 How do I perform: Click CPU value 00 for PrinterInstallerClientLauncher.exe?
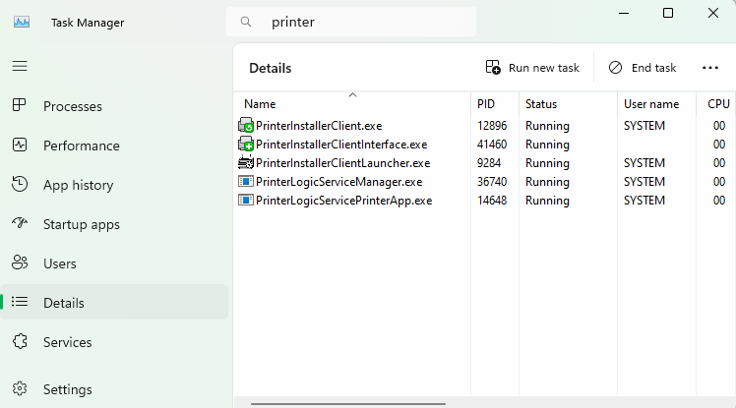tap(719, 163)
